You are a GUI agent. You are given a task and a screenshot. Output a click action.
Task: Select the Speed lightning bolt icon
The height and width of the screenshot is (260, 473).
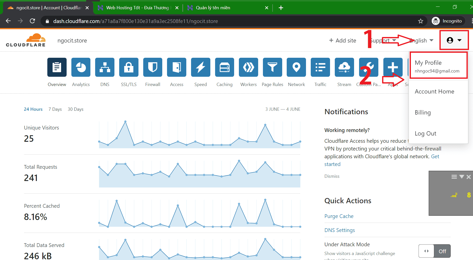pyautogui.click(x=200, y=67)
